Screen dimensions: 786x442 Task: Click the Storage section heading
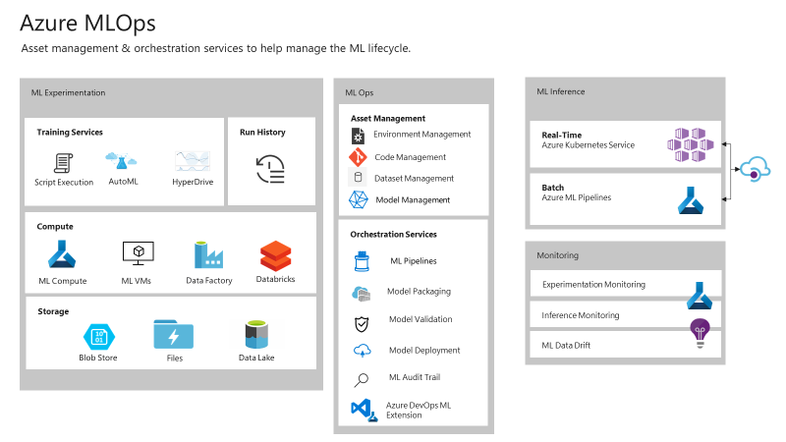pos(53,311)
